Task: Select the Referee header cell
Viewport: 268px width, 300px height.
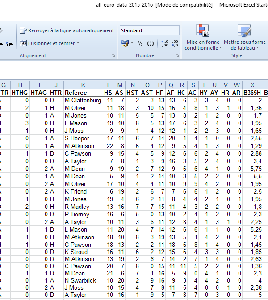Action: (83, 93)
